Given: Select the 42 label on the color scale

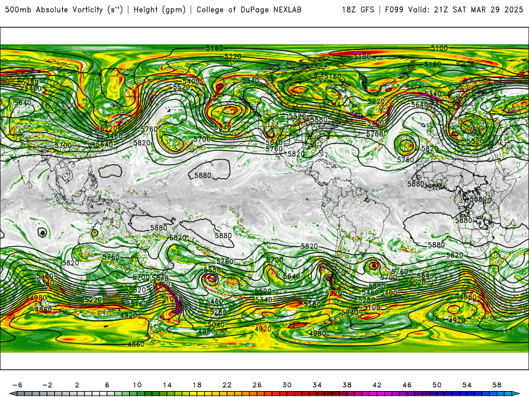Looking at the screenshot, I should 377,385.
